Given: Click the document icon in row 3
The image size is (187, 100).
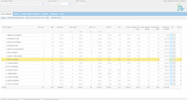Looking at the screenshot, I should click(174, 42).
